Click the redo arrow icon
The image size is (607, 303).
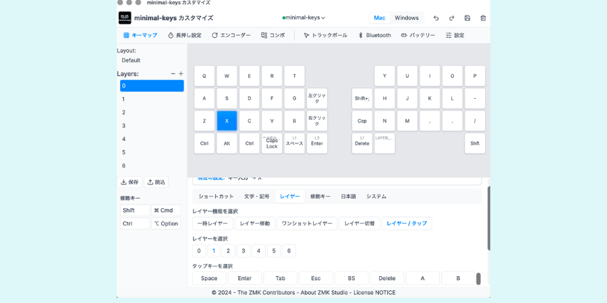pyautogui.click(x=451, y=18)
